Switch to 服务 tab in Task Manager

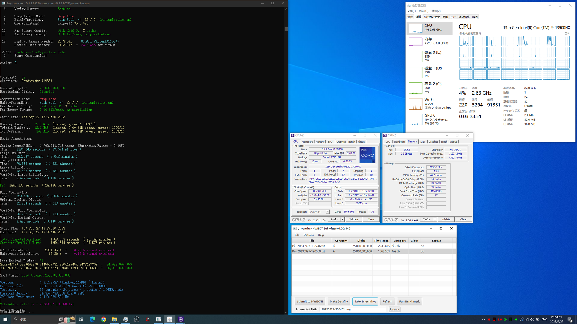click(475, 17)
